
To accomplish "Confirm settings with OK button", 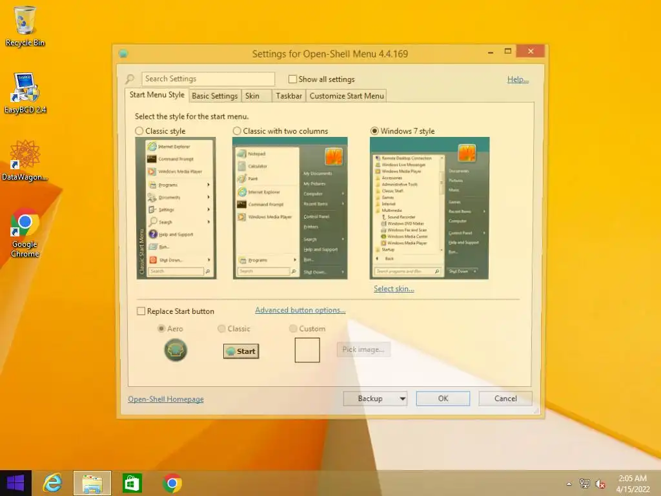I will (x=443, y=398).
